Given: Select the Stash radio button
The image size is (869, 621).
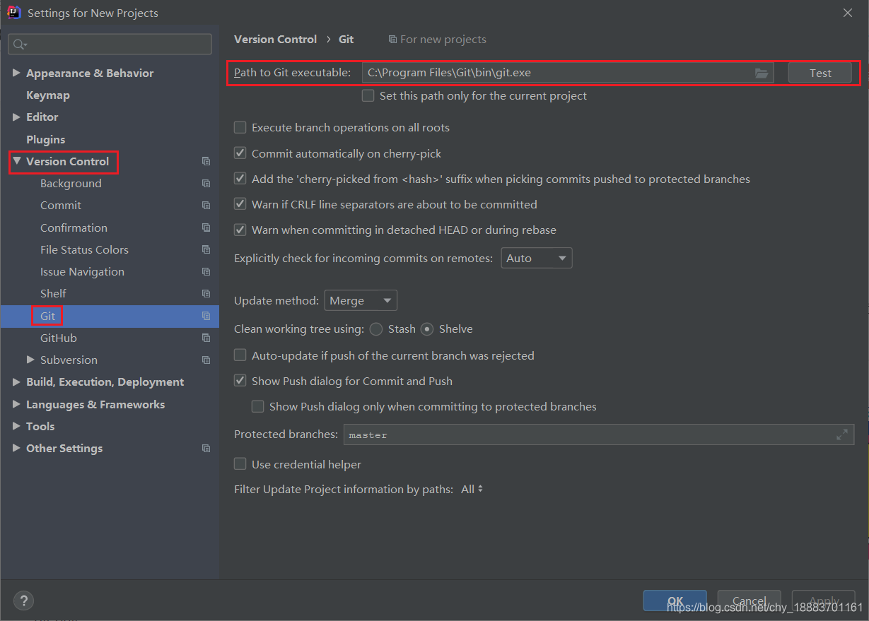Looking at the screenshot, I should (376, 329).
